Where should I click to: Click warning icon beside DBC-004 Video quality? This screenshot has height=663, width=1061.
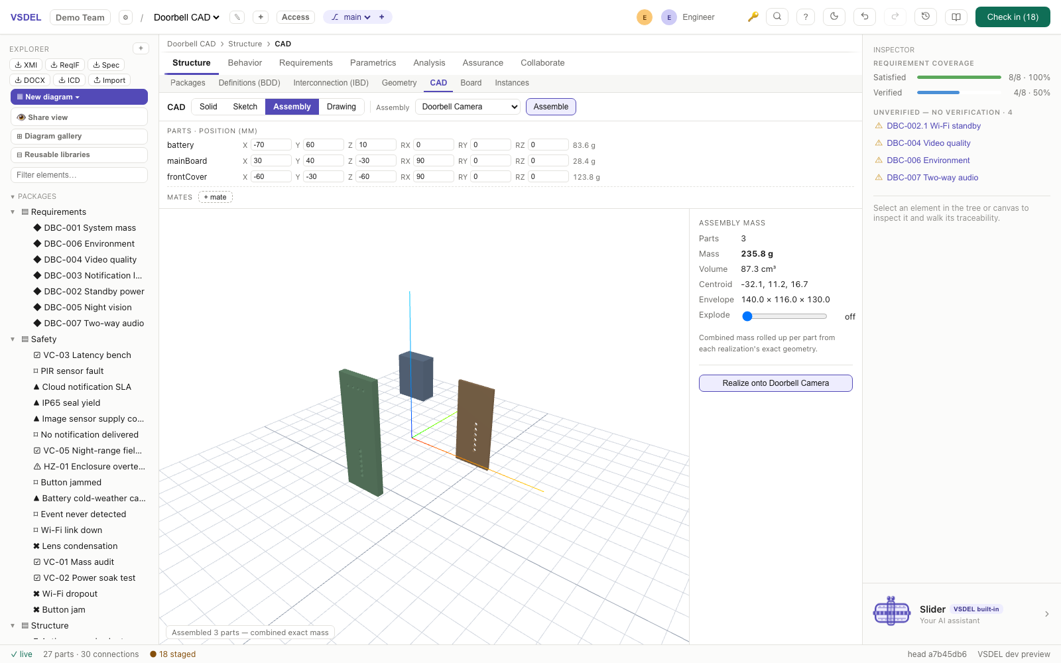(879, 143)
